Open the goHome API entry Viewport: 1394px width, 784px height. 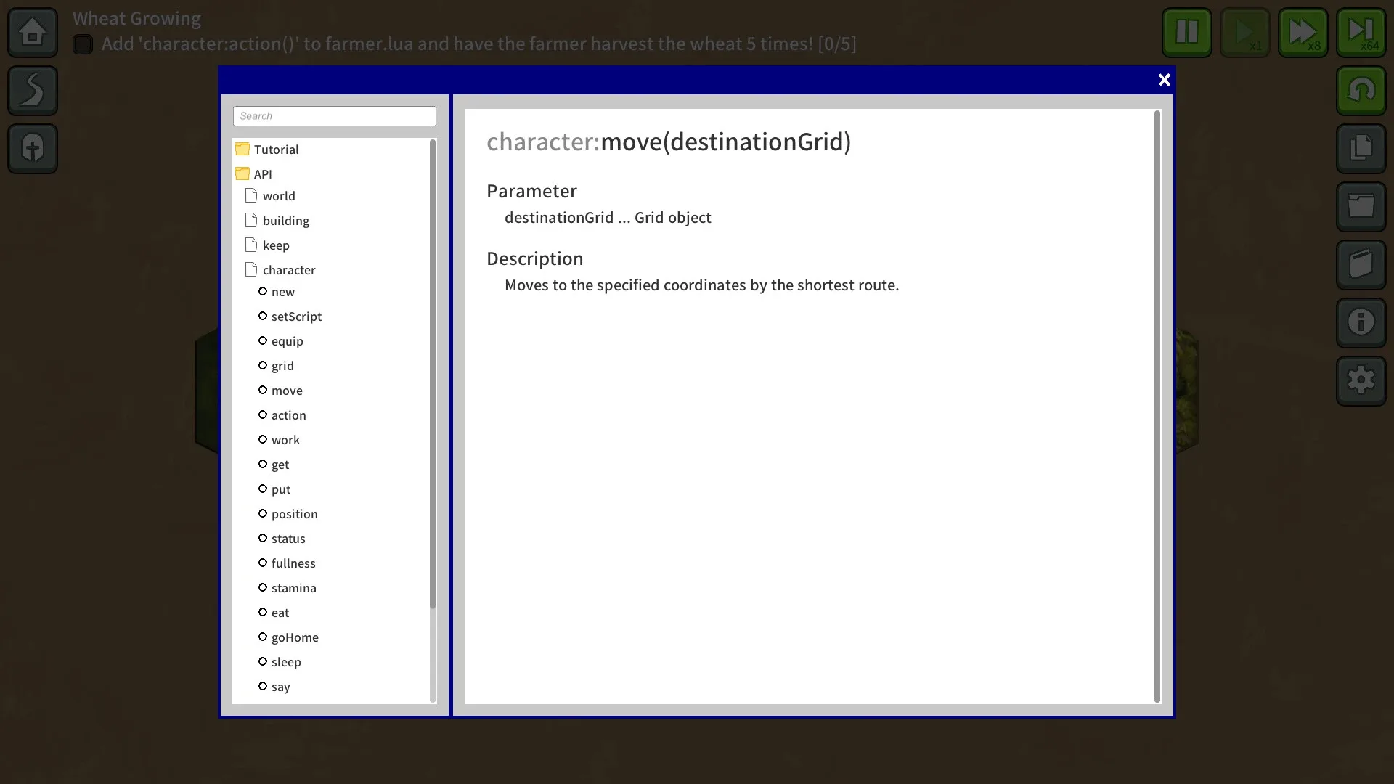click(294, 637)
